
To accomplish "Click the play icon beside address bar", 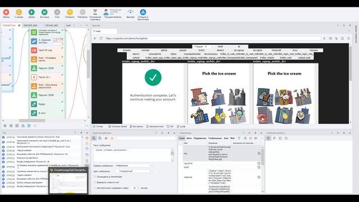I will click(324, 39).
